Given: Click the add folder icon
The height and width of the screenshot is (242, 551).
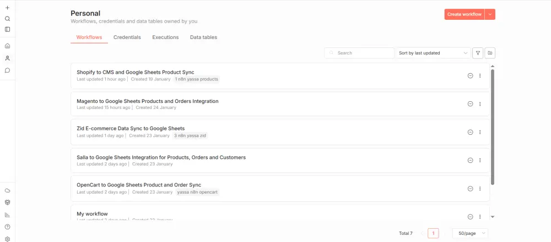Looking at the screenshot, I should tap(490, 53).
